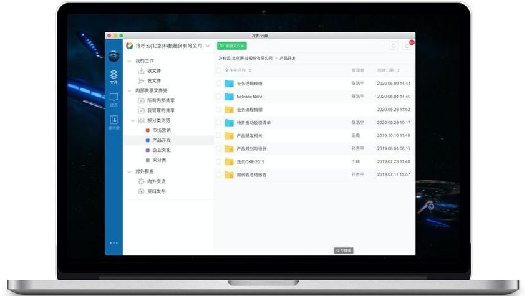Tick the checkbox for 业务逻辑梳理 row
Screen dimensions: 527x296
click(218, 84)
